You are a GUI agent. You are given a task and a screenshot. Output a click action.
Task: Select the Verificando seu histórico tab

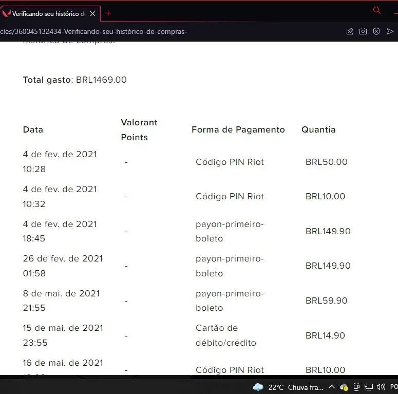click(x=50, y=14)
